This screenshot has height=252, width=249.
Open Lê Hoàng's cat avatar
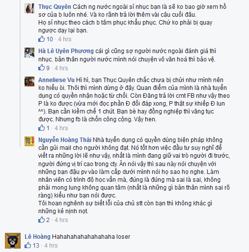tap(13, 241)
